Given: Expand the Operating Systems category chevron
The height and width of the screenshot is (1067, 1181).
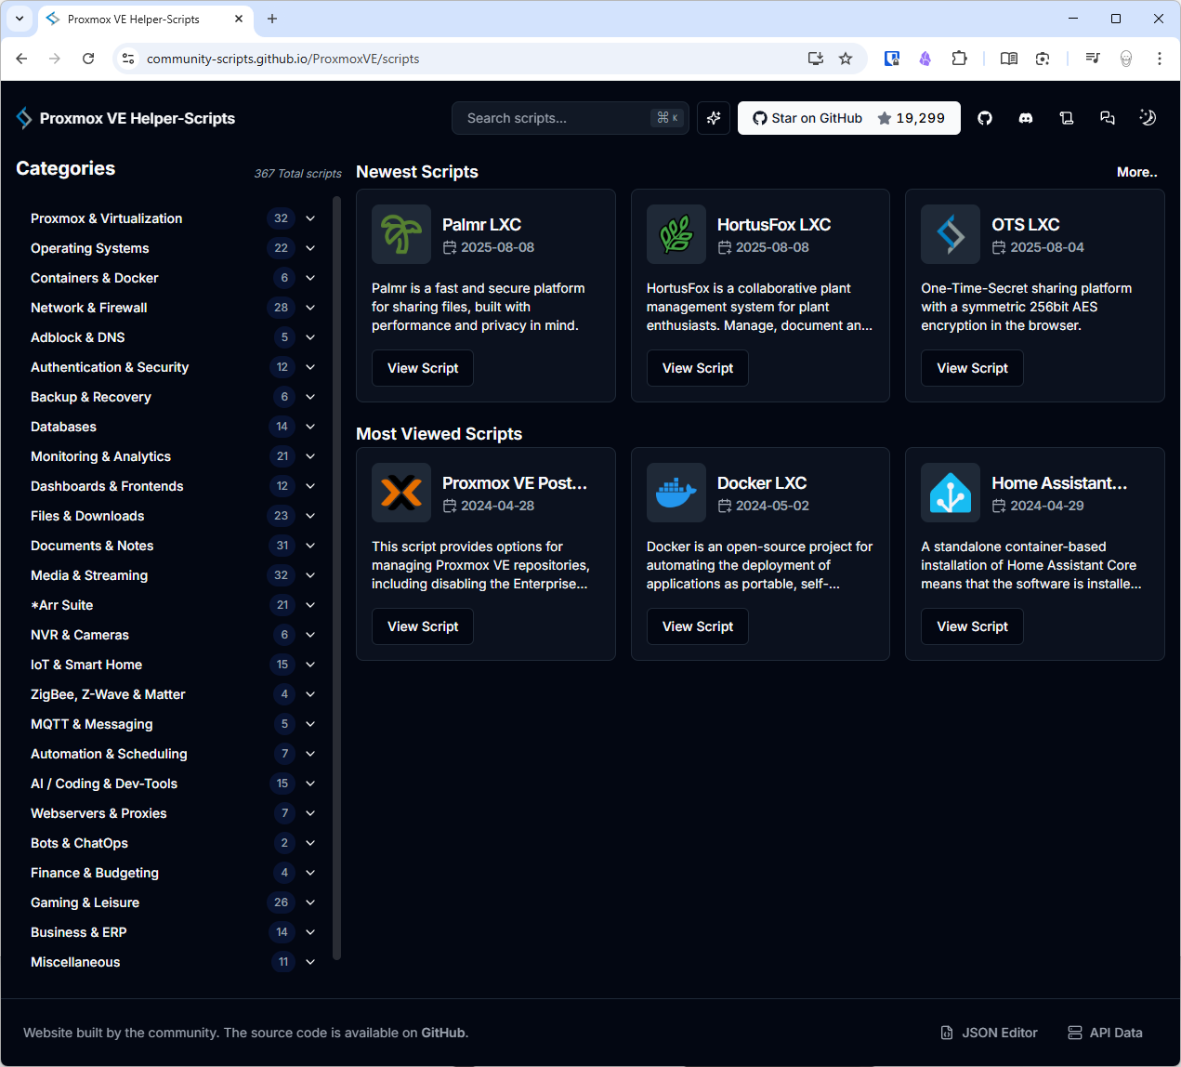Looking at the screenshot, I should (x=310, y=248).
